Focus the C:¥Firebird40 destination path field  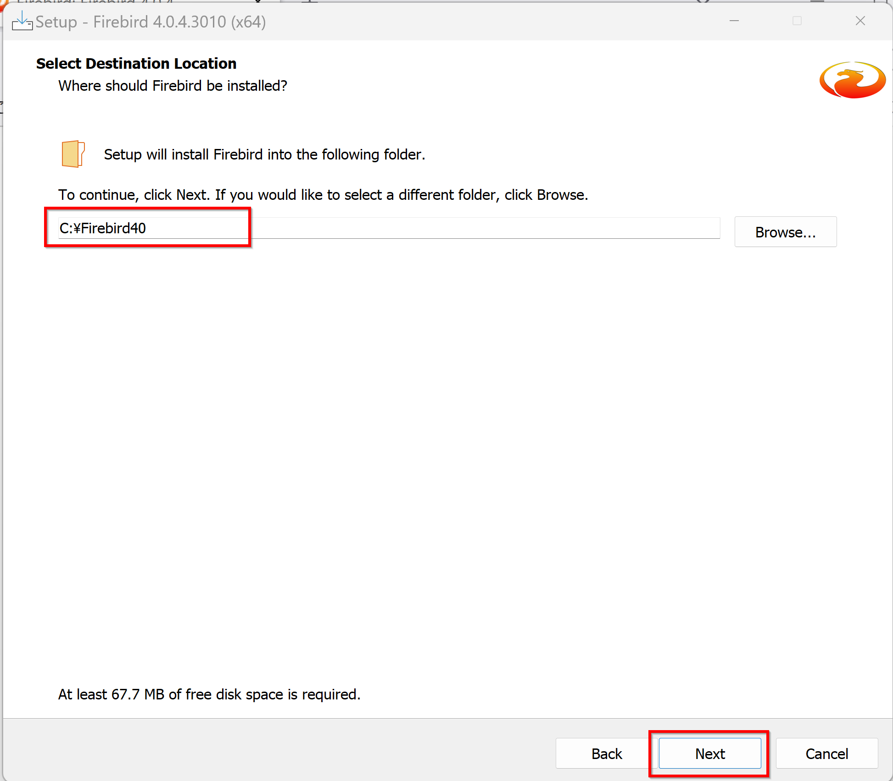coord(389,228)
